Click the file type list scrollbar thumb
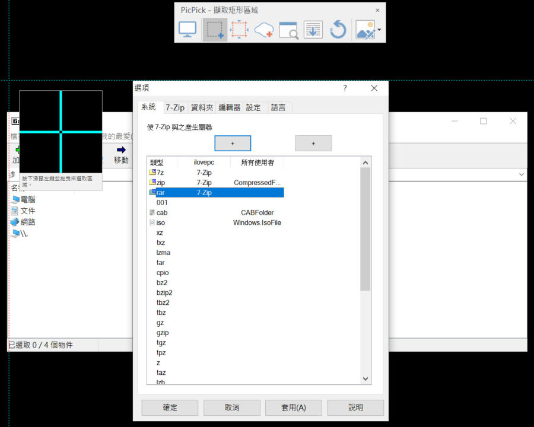534x427 pixels. pos(365,229)
